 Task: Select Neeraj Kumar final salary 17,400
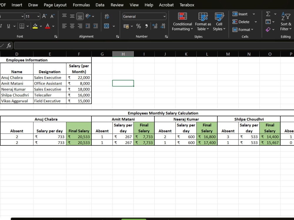tap(207, 143)
